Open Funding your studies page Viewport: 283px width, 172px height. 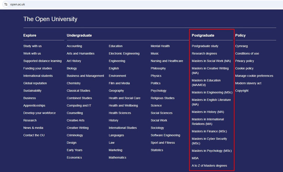(x=38, y=68)
